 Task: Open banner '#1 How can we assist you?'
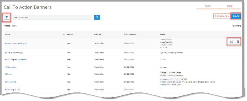16,43
